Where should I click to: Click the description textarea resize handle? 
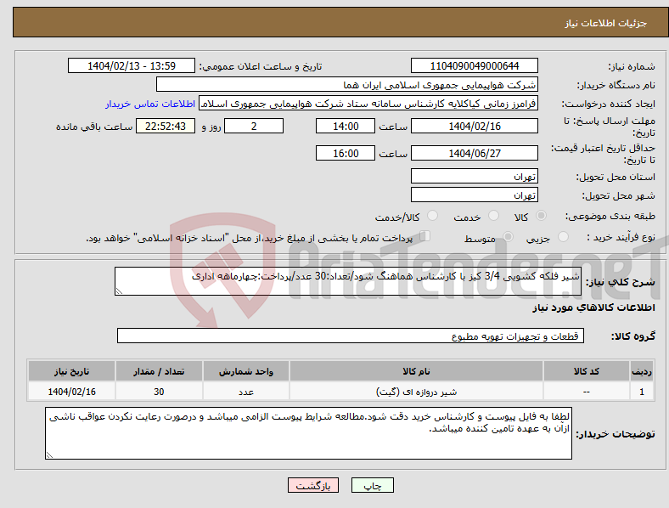click(x=119, y=291)
